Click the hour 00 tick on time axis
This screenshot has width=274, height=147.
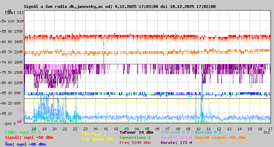[x=96, y=128]
